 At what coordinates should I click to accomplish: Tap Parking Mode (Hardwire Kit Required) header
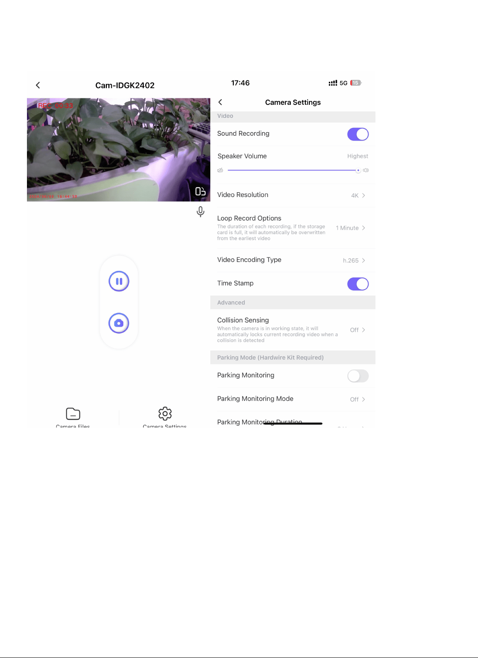(293, 357)
